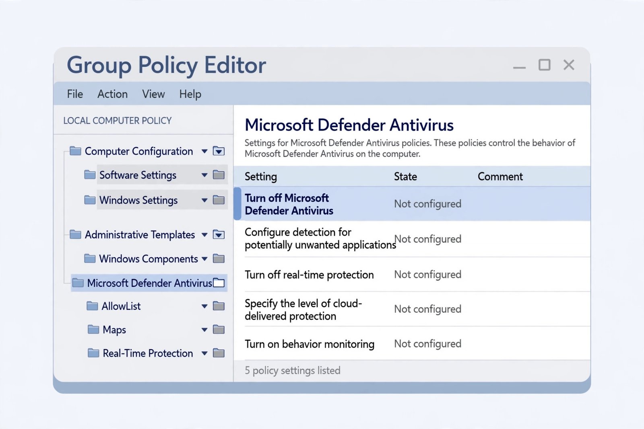Click the boxed arrow icon on Computer Configuration row

pyautogui.click(x=219, y=151)
